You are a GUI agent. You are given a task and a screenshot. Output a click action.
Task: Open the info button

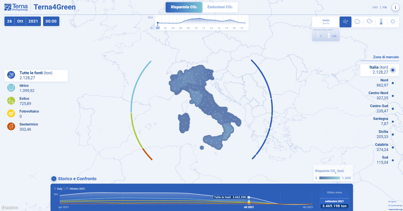[x=395, y=8]
